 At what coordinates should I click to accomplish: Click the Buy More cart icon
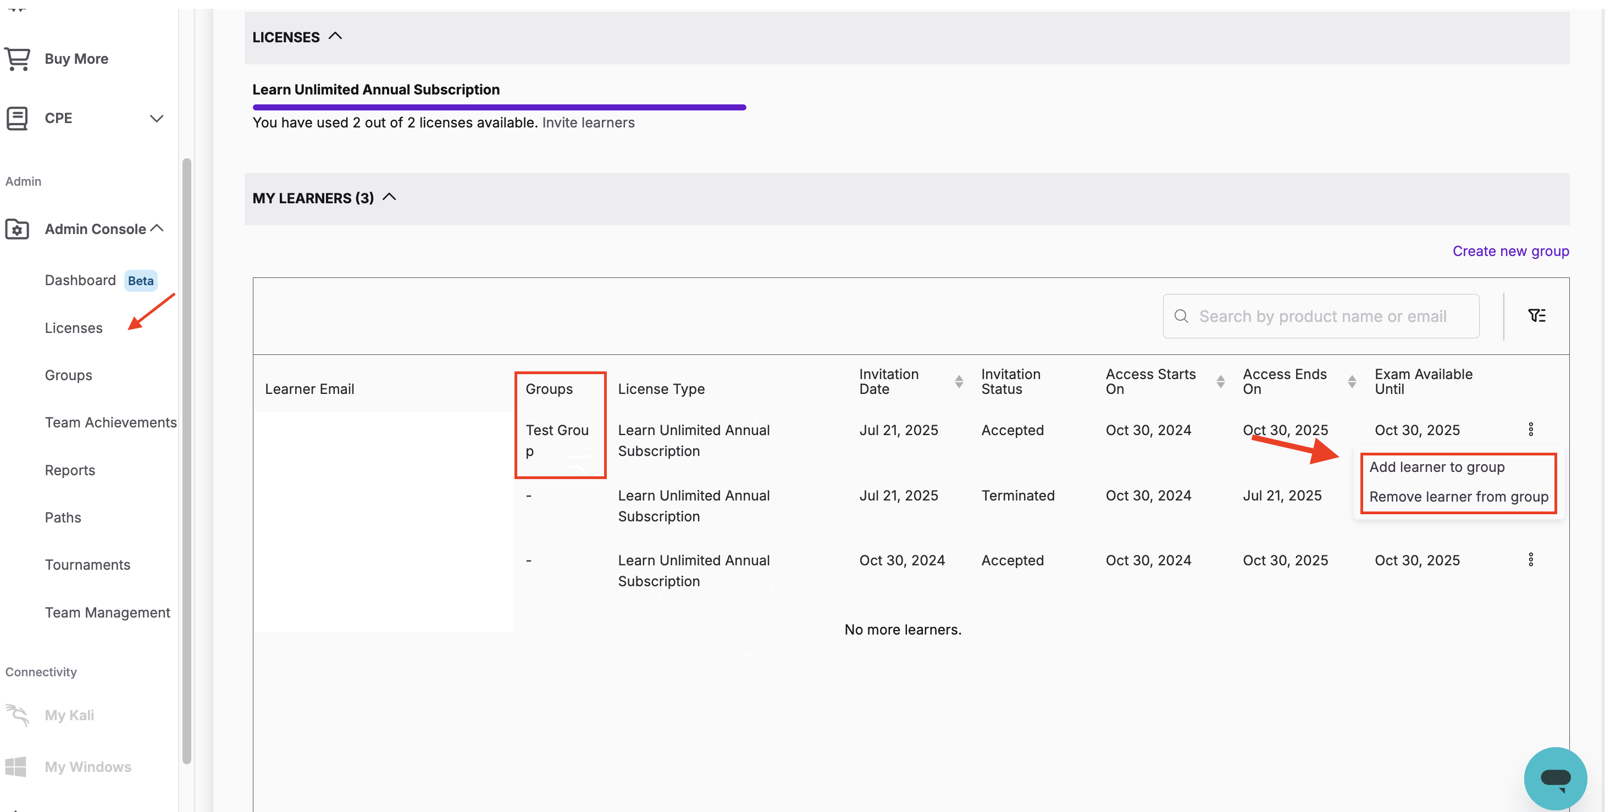pyautogui.click(x=18, y=59)
